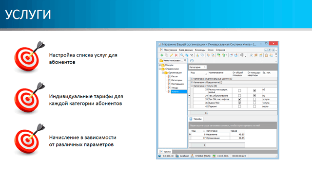Click the bar chart icon in toolbar
The height and width of the screenshot is (175, 312).
click(197, 55)
